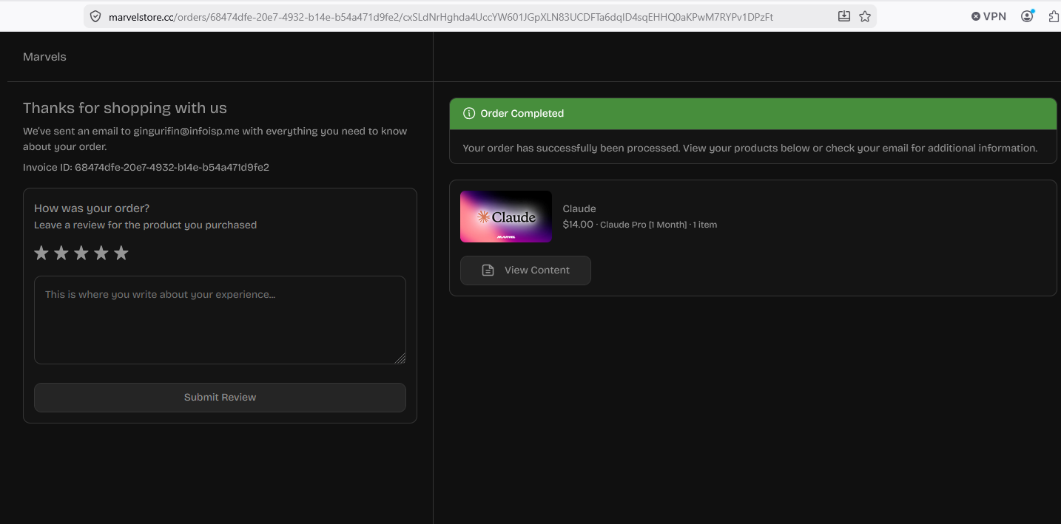Rate the order five stars
The height and width of the screenshot is (524, 1061).
pos(121,254)
